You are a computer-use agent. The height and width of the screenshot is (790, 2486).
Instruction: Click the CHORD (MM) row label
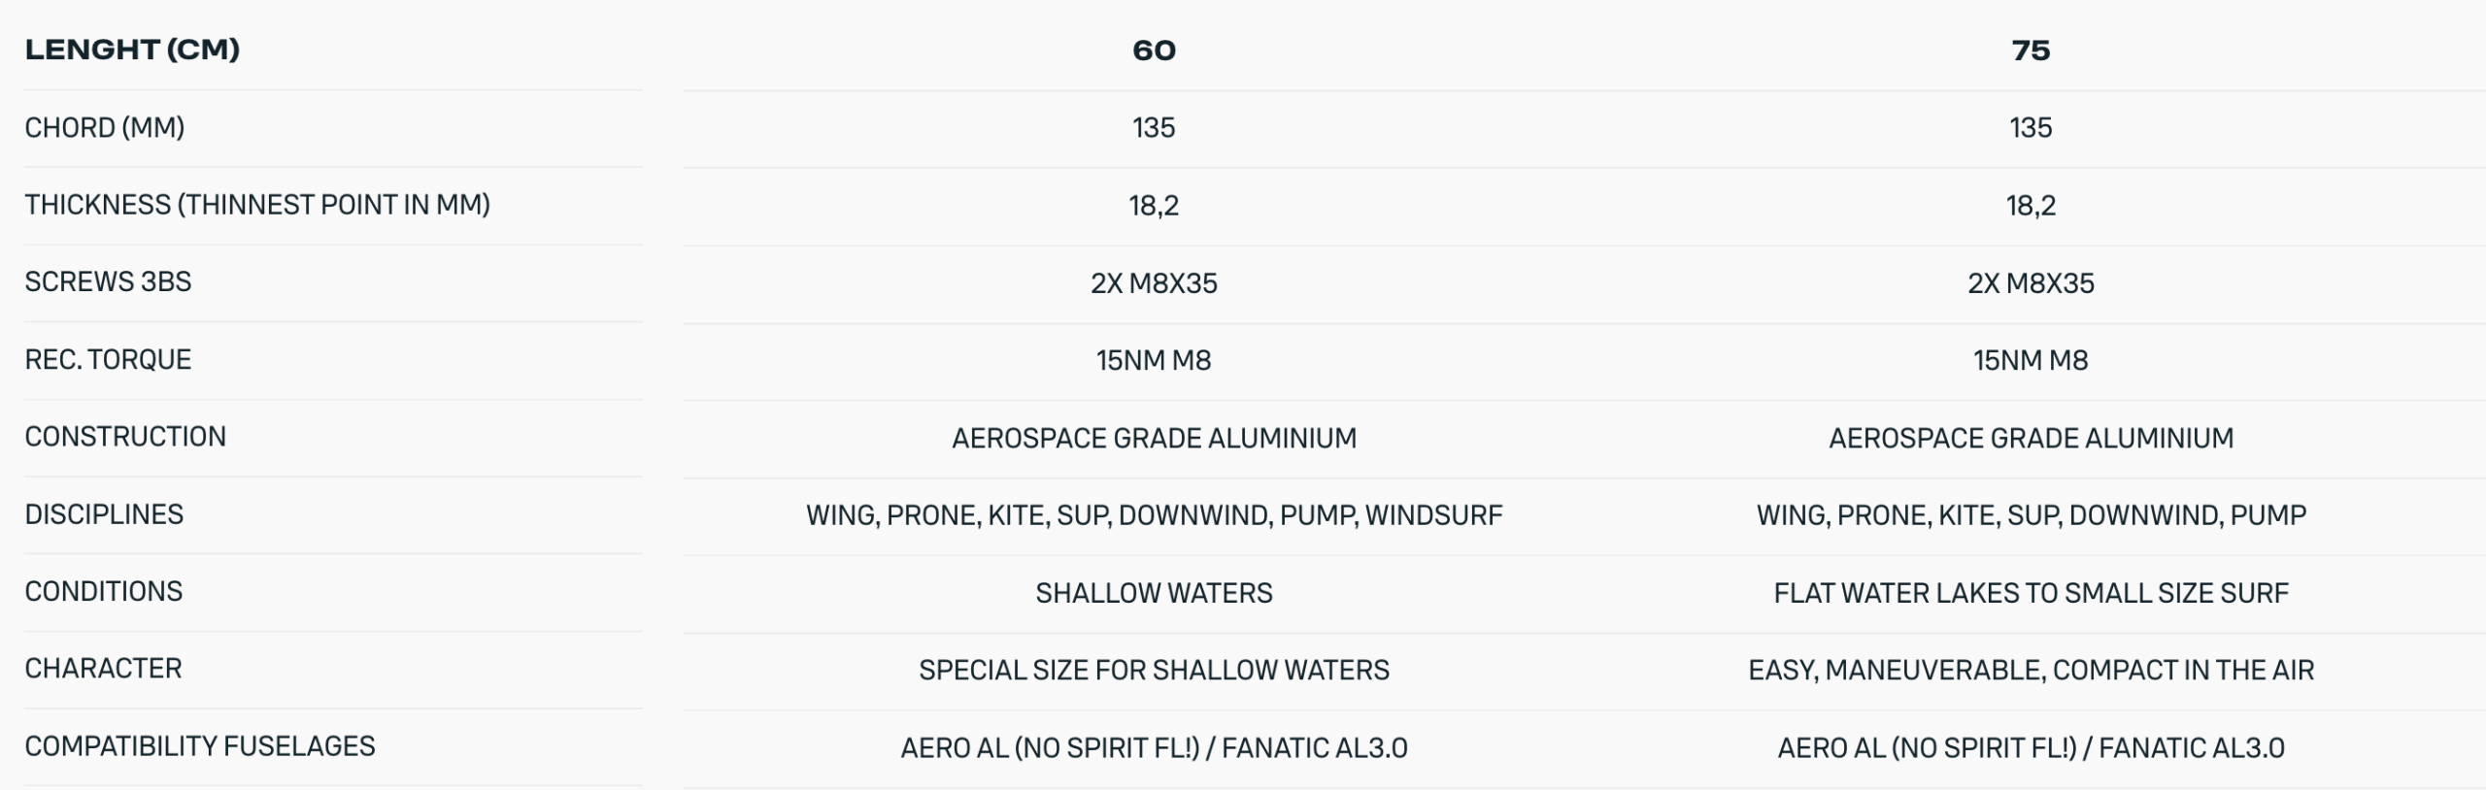[105, 127]
